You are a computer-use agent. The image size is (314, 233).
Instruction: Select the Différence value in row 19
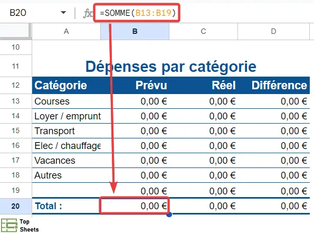[x=273, y=191]
